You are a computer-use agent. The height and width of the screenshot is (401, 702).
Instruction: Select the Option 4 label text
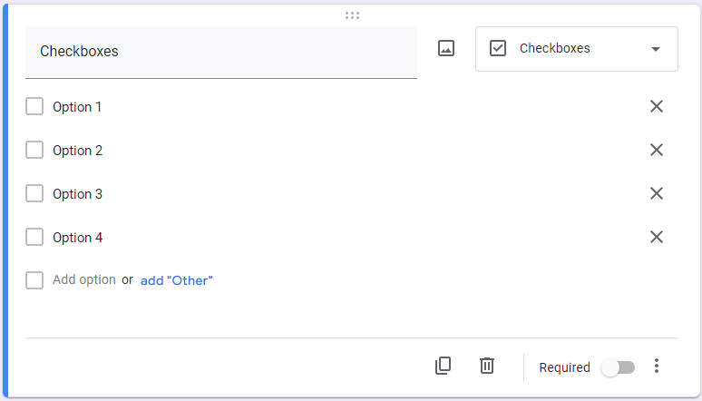(78, 238)
